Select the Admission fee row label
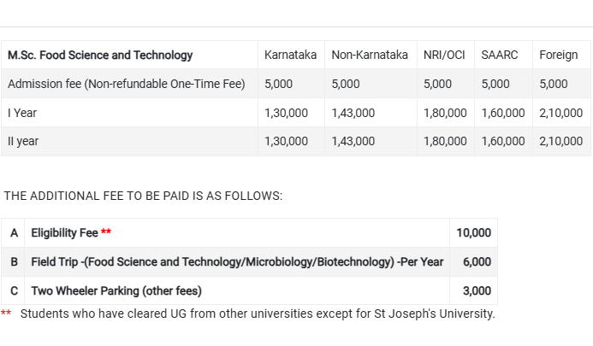 point(127,84)
